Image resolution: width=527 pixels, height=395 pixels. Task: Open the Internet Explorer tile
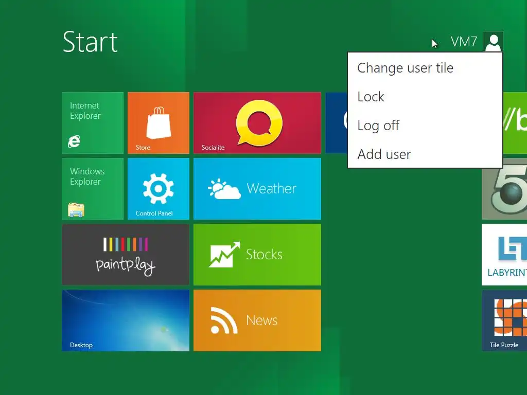[93, 123]
